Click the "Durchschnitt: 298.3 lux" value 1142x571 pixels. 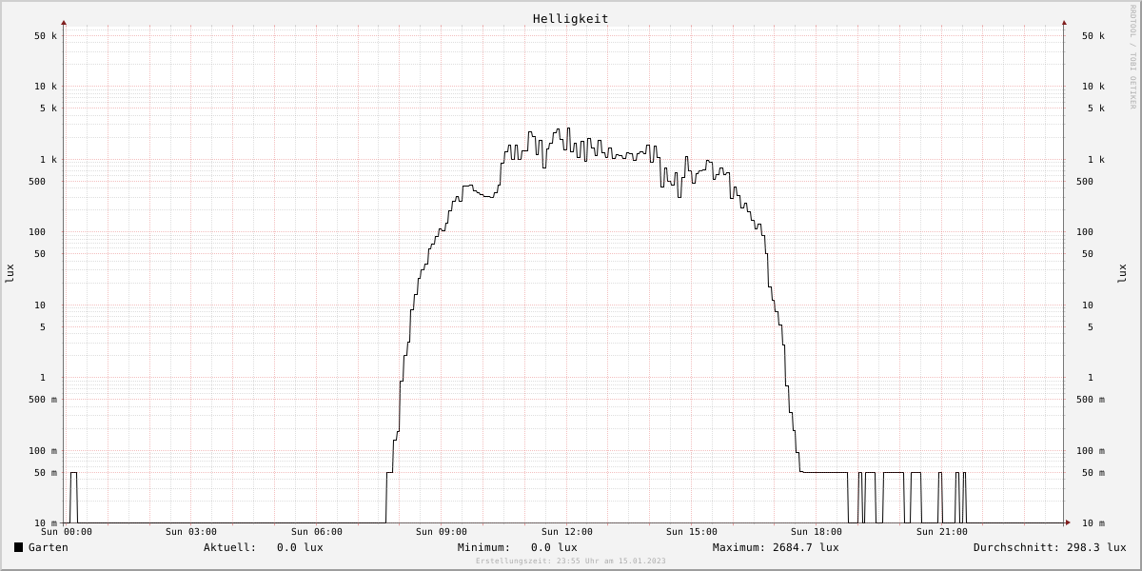[x=1050, y=547]
